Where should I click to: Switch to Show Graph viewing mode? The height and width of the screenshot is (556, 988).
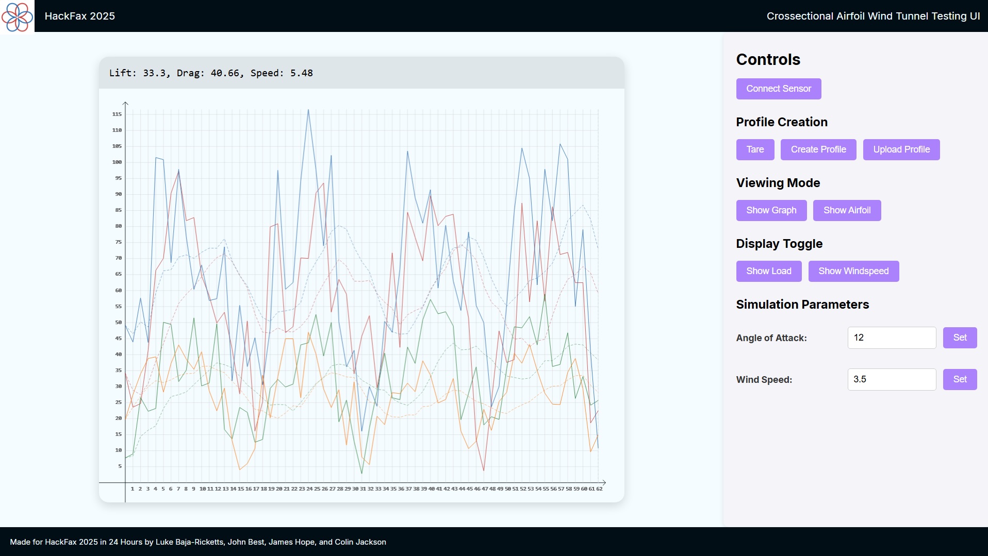(x=771, y=210)
